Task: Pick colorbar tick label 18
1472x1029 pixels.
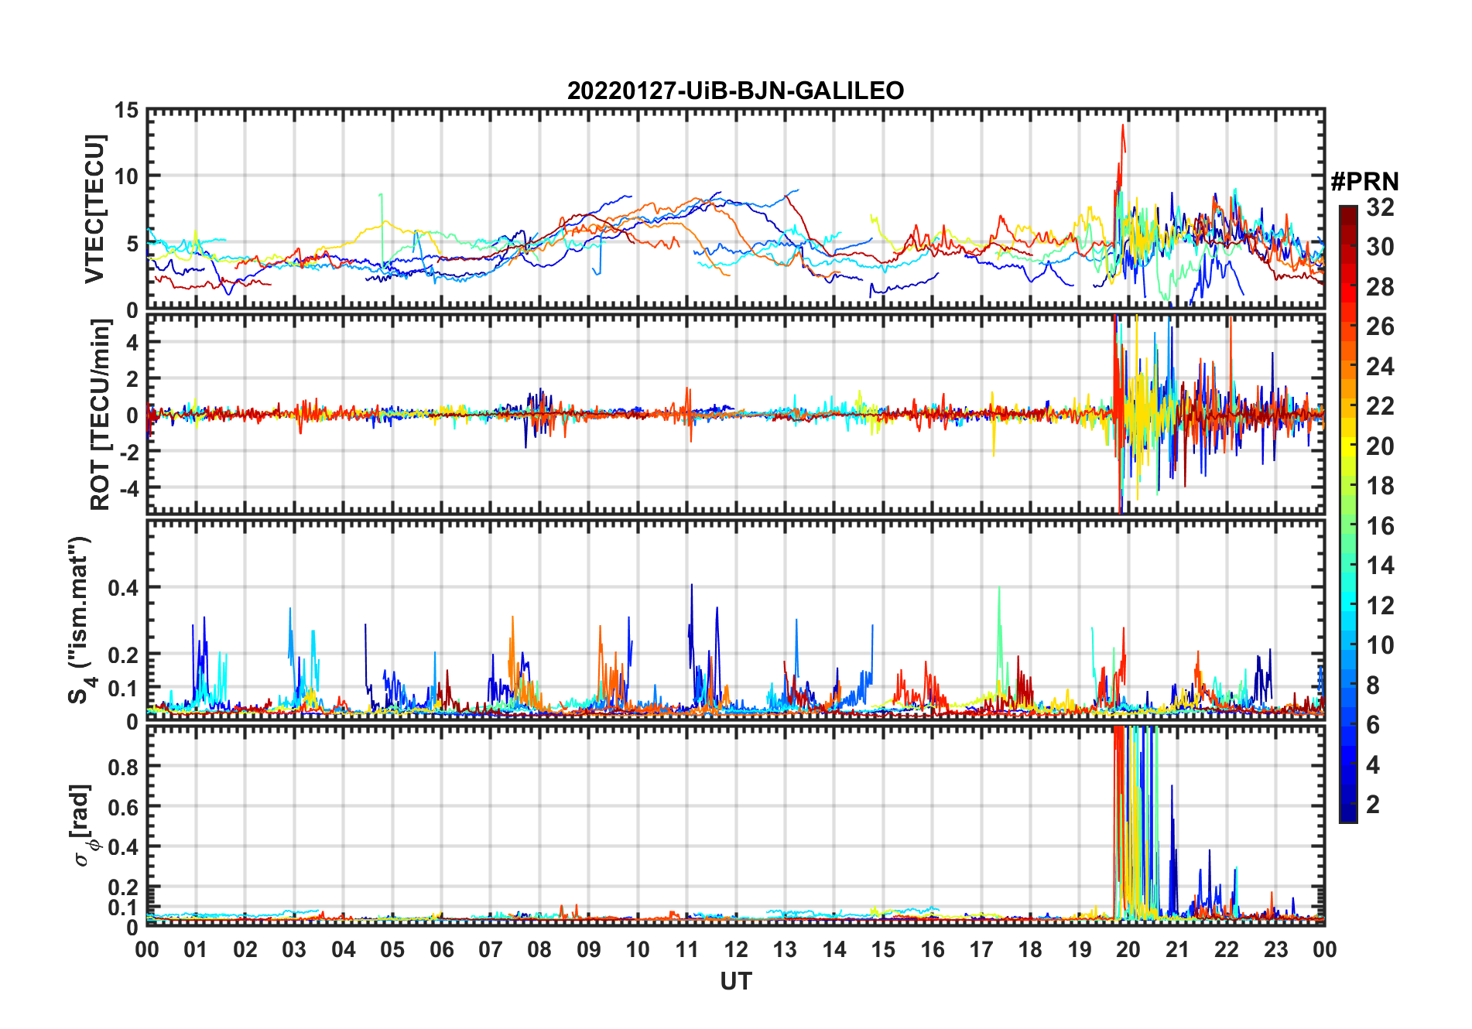Action: (1380, 486)
